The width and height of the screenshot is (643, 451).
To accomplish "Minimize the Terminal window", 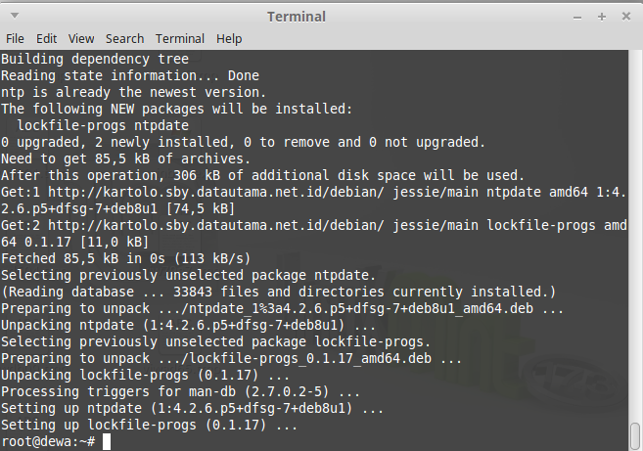I will [577, 18].
